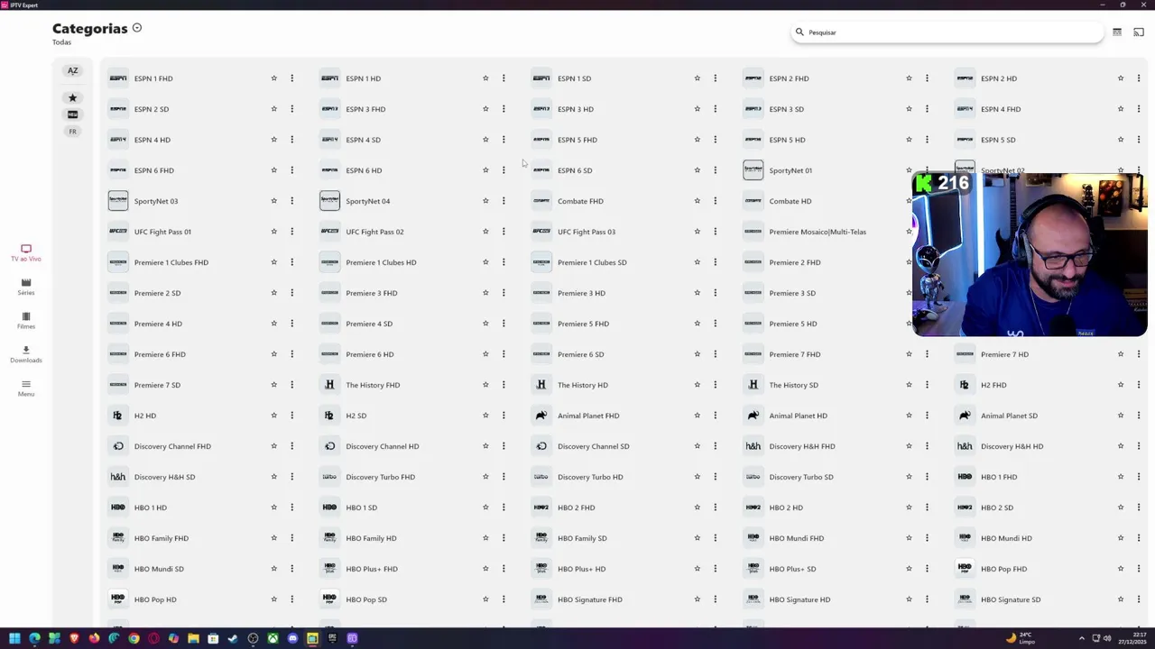Image resolution: width=1155 pixels, height=649 pixels.
Task: Open options for HBO Family FHD
Action: 291,538
